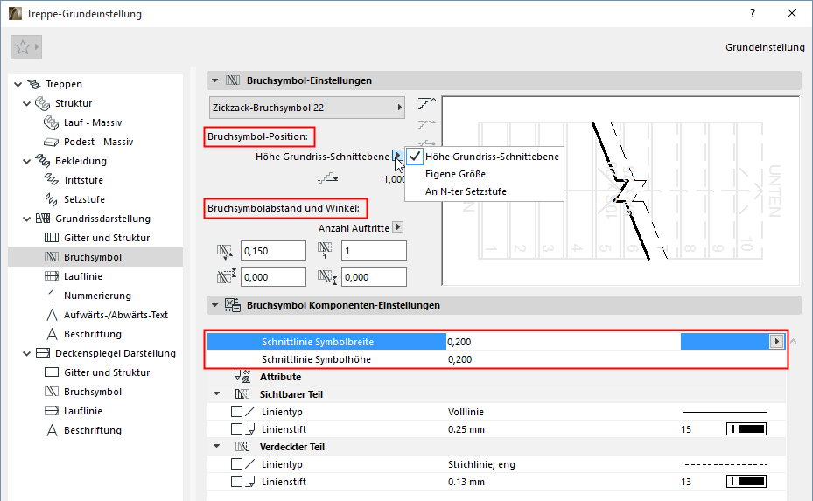Collapse the Struktur tree node

[x=27, y=103]
